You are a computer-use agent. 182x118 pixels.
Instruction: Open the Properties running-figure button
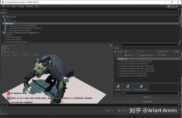coord(128,88)
